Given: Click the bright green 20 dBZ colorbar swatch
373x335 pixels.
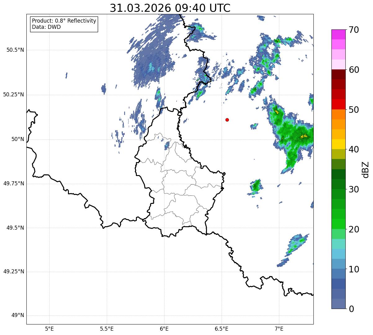Looking at the screenshot, I should [x=338, y=224].
